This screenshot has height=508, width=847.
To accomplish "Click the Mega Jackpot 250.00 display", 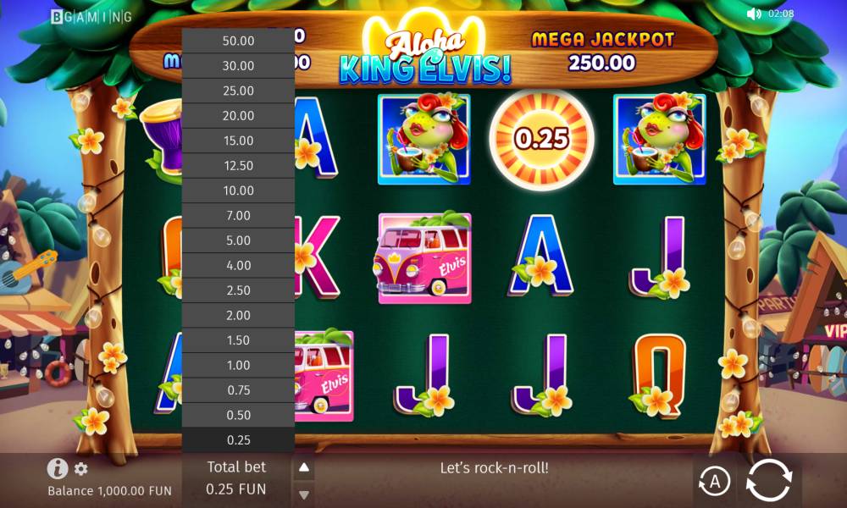I will (x=602, y=52).
